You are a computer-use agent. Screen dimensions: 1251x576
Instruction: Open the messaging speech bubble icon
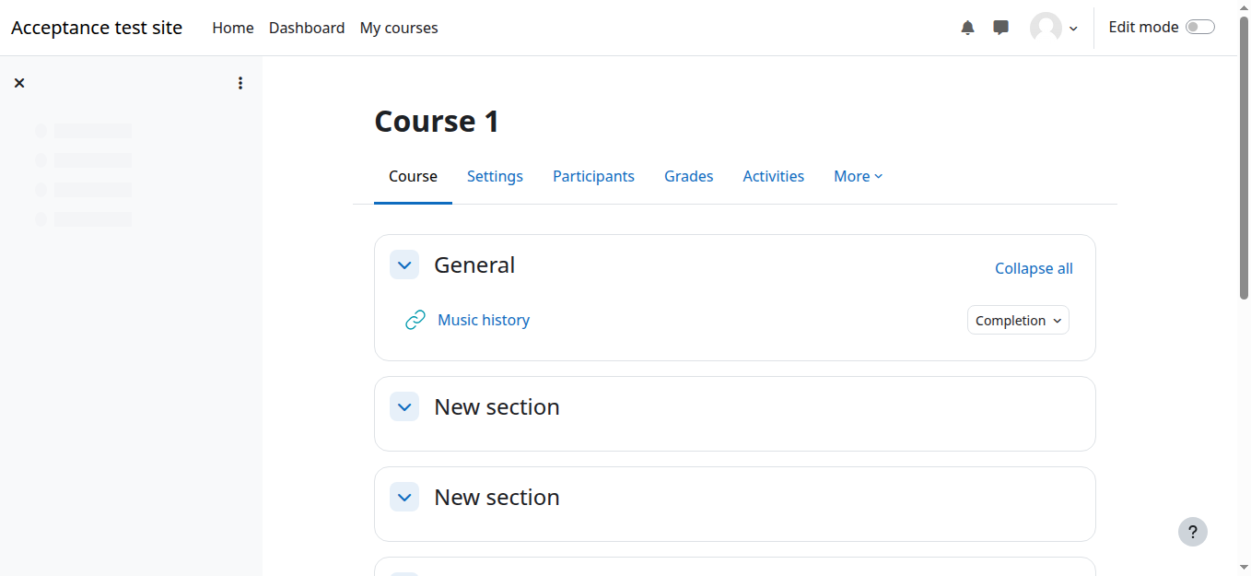1000,28
